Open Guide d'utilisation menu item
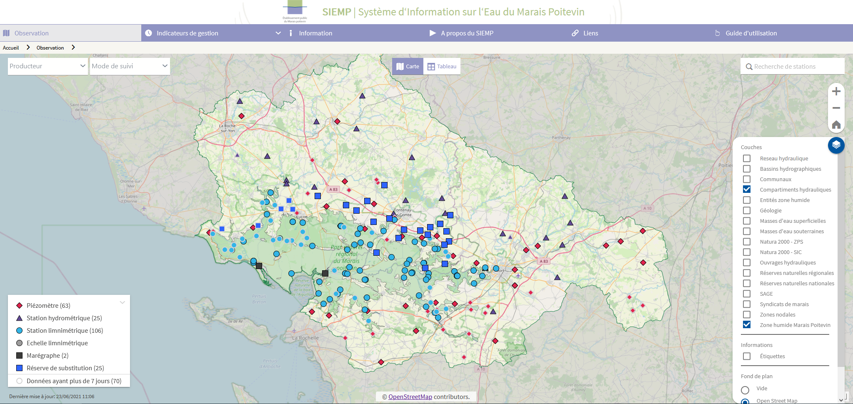 click(782, 33)
